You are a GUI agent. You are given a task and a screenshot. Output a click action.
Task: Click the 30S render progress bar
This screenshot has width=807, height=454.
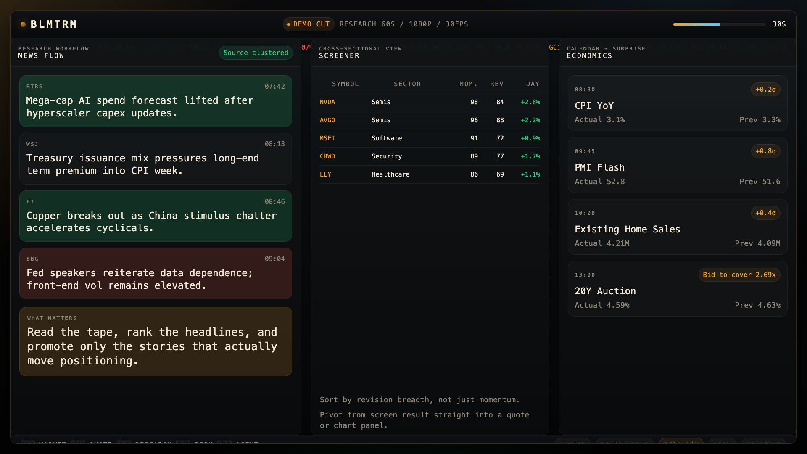pyautogui.click(x=719, y=24)
